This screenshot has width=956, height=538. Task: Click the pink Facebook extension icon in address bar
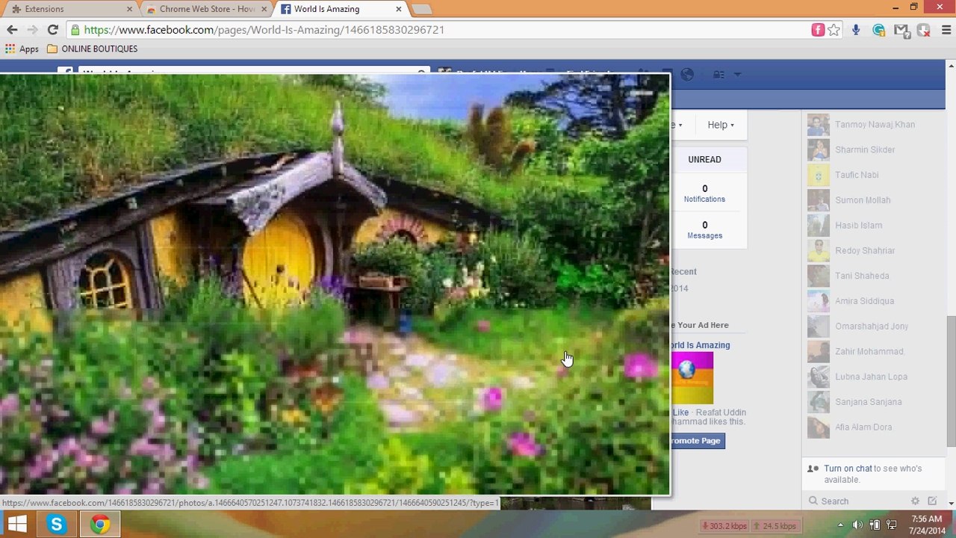pyautogui.click(x=818, y=30)
